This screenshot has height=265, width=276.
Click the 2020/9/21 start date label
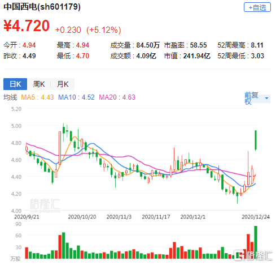pyautogui.click(x=27, y=217)
